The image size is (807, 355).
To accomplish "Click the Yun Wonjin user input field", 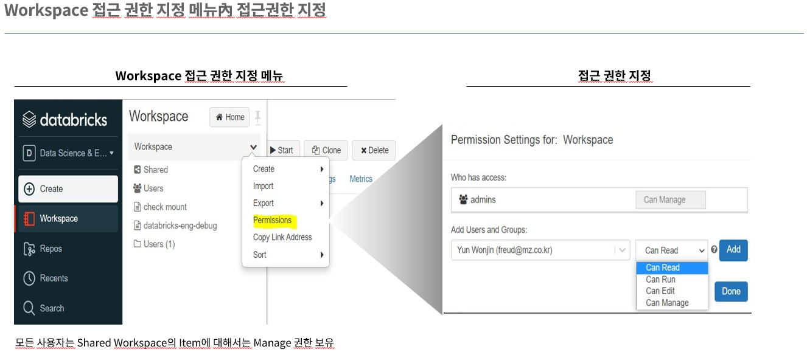I will 533,250.
